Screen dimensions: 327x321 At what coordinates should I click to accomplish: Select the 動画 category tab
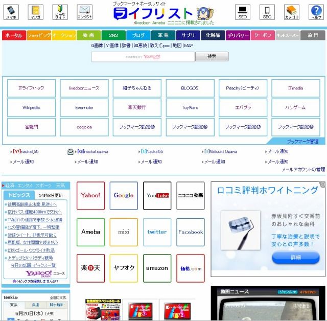coord(88,35)
